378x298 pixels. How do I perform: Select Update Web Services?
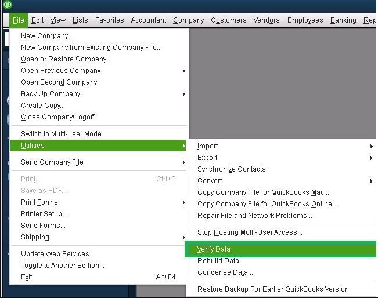click(98, 254)
